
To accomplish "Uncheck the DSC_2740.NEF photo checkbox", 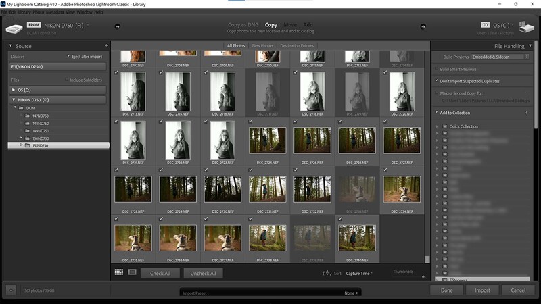I will pos(341,219).
